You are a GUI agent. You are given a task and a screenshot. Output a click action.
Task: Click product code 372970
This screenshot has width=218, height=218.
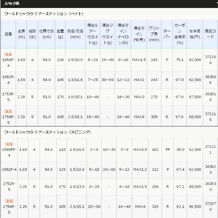(210, 206)
